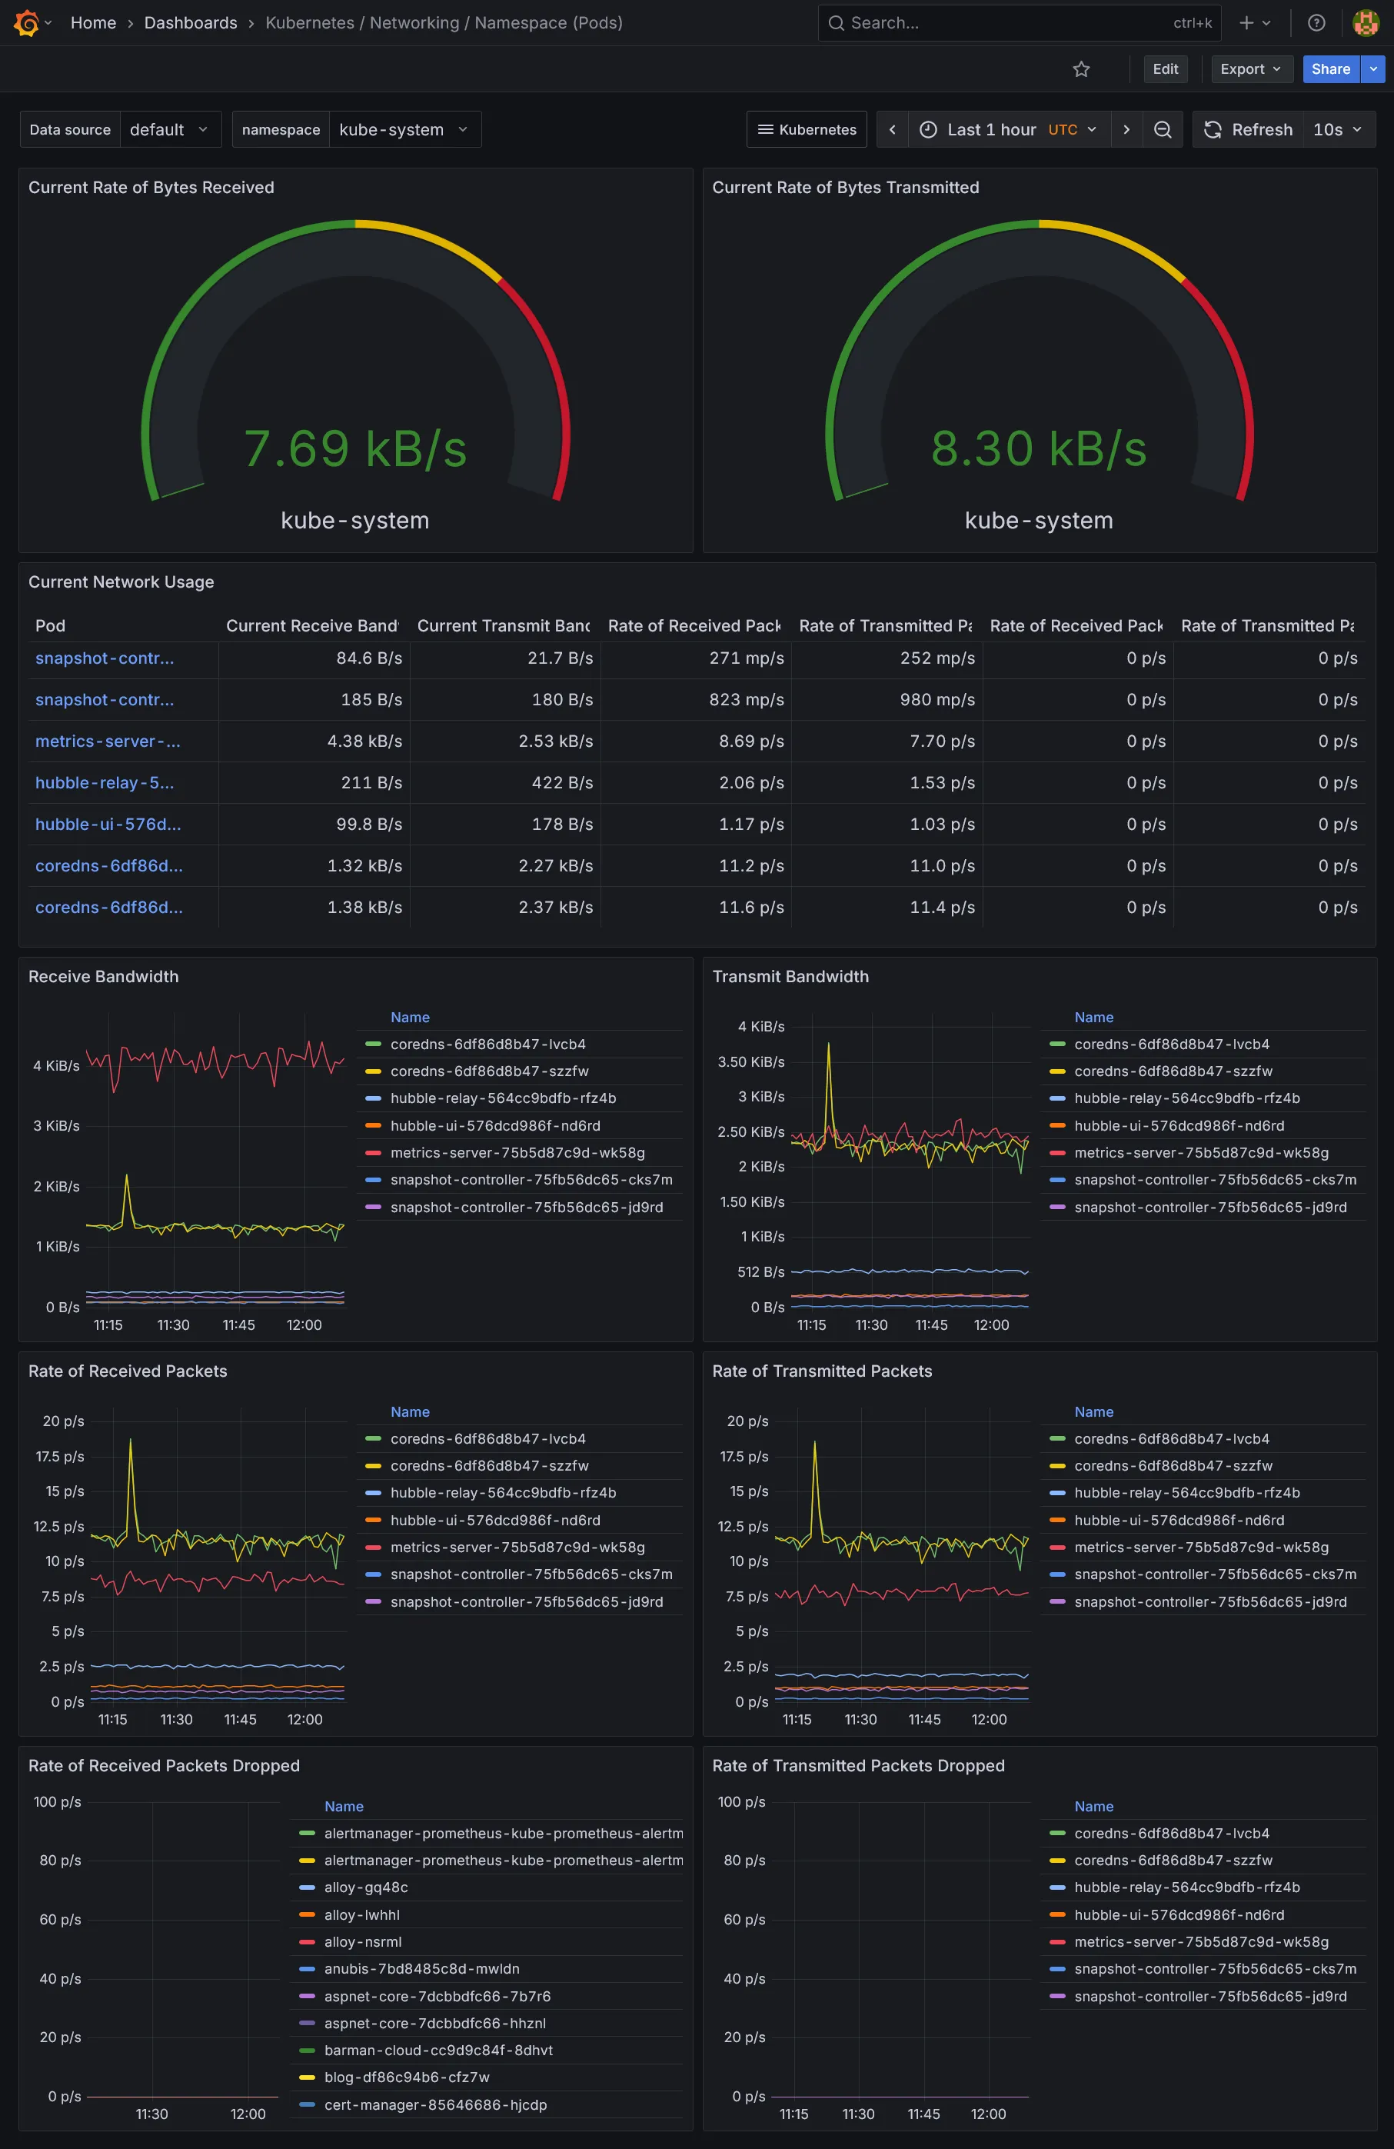Open the Kubernetes dashboard links menu
Image resolution: width=1394 pixels, height=2149 pixels.
(x=807, y=130)
